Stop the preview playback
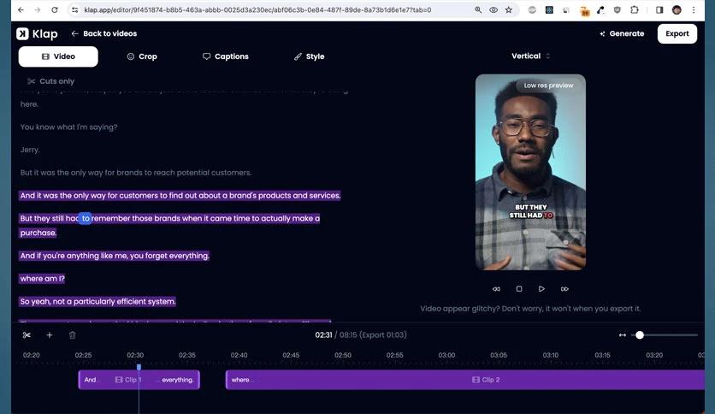Screen dimensions: 715x414 coord(519,288)
